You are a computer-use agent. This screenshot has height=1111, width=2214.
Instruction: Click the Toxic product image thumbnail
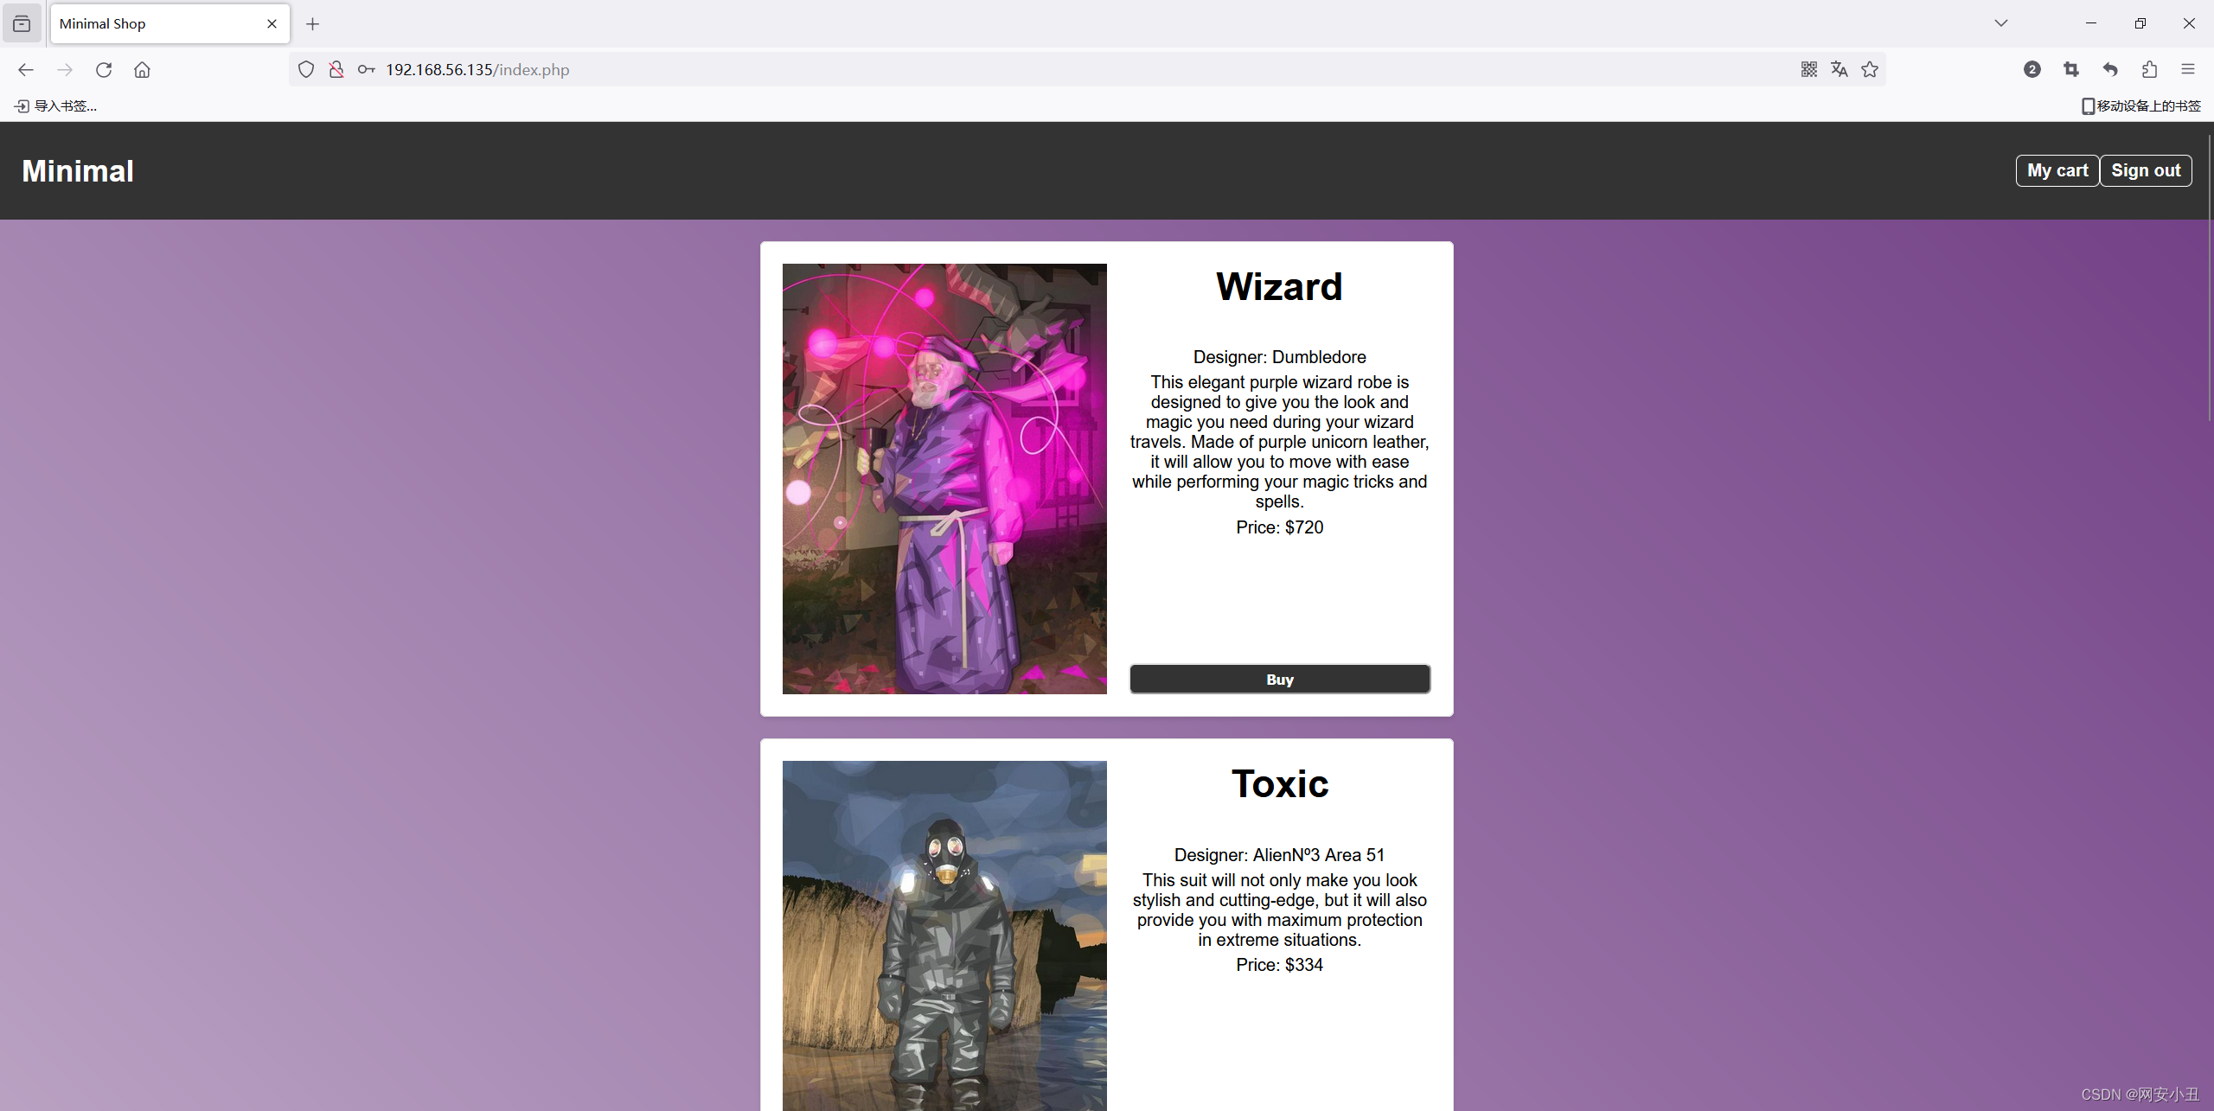[x=944, y=935]
